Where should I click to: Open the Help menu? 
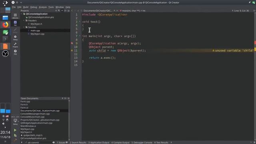pyautogui.click(x=68, y=7)
